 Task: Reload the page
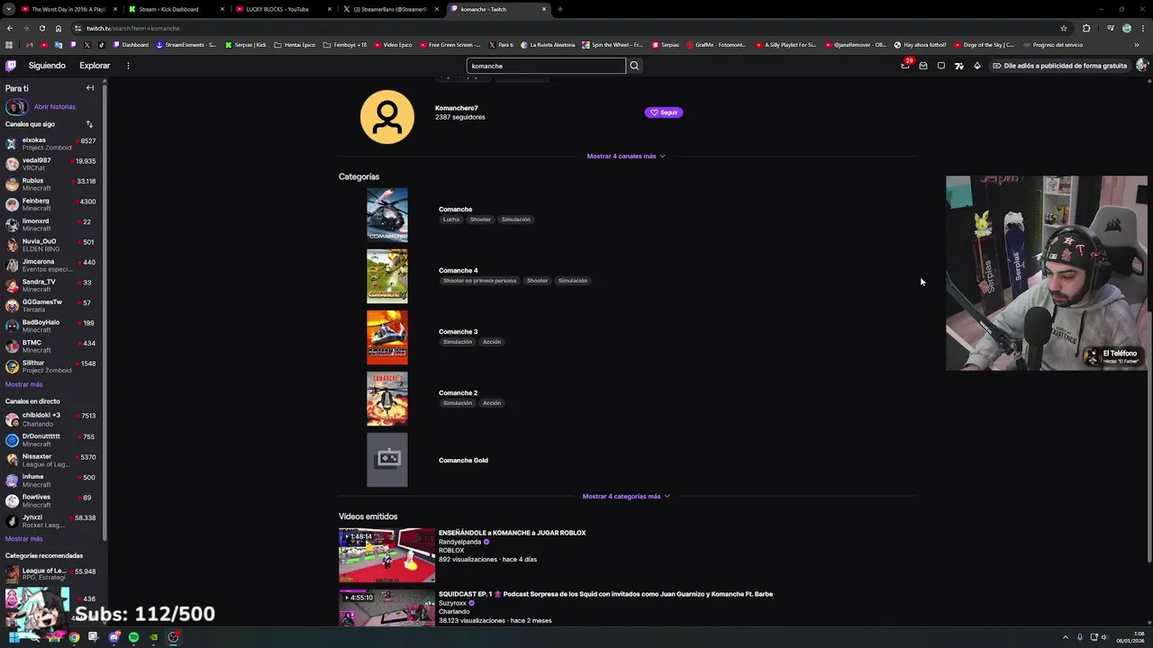pos(43,28)
